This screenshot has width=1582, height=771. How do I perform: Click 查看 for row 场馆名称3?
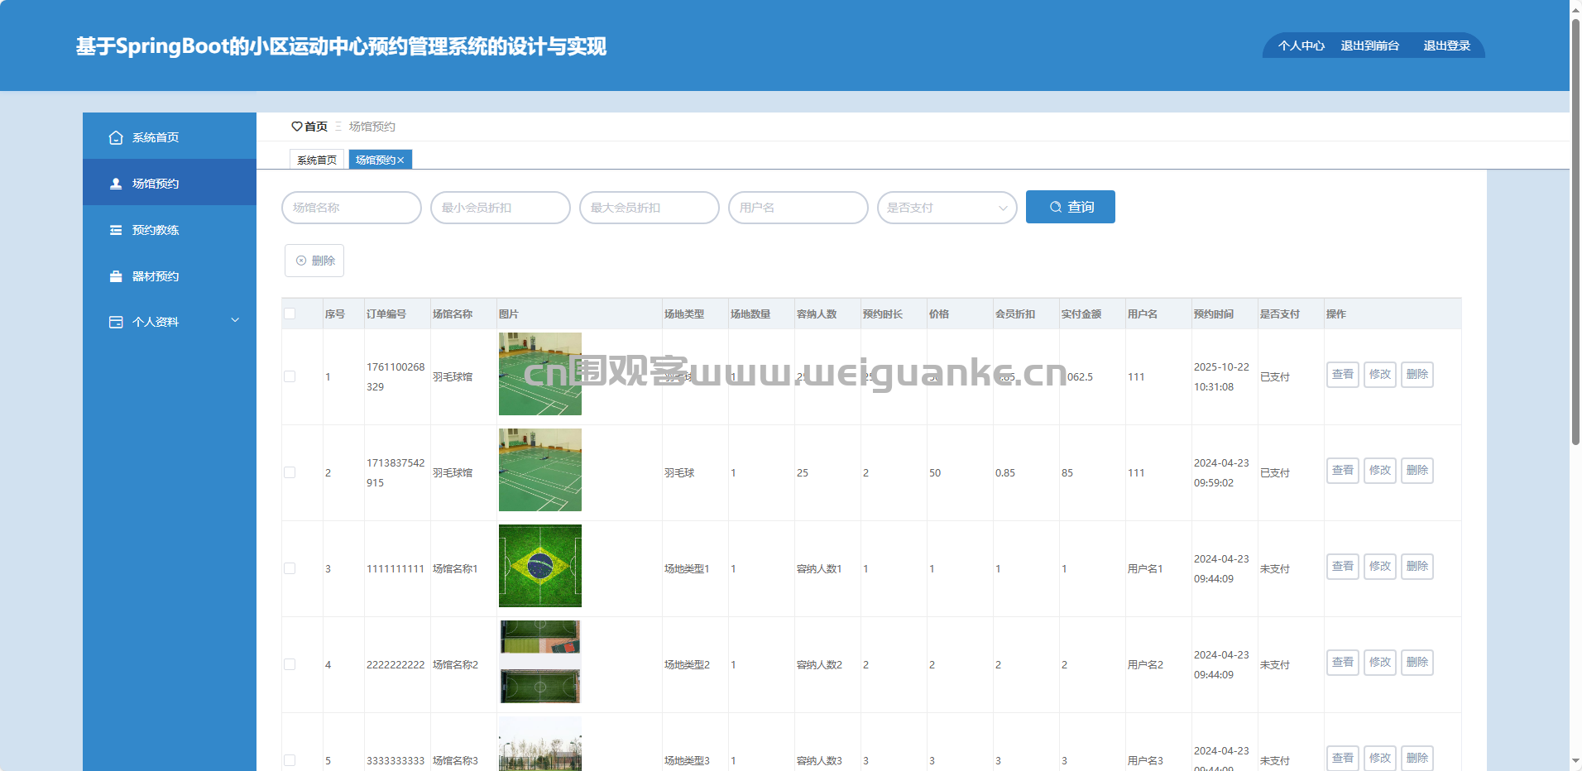1343,758
